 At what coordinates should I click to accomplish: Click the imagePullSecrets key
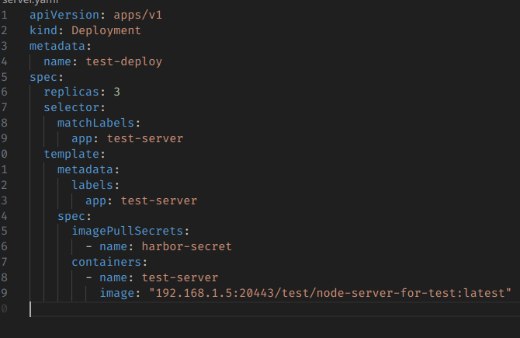tap(127, 231)
